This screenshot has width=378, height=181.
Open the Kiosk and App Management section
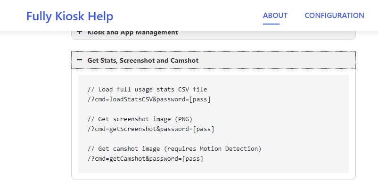pyautogui.click(x=132, y=33)
